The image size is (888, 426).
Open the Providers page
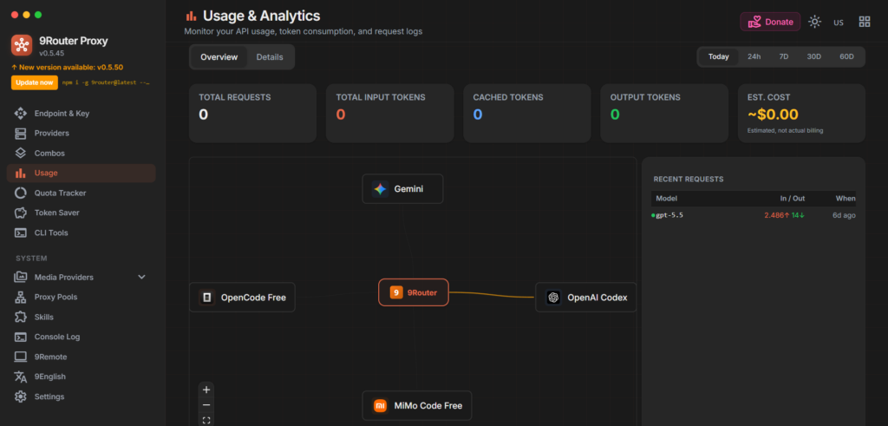coord(81,133)
